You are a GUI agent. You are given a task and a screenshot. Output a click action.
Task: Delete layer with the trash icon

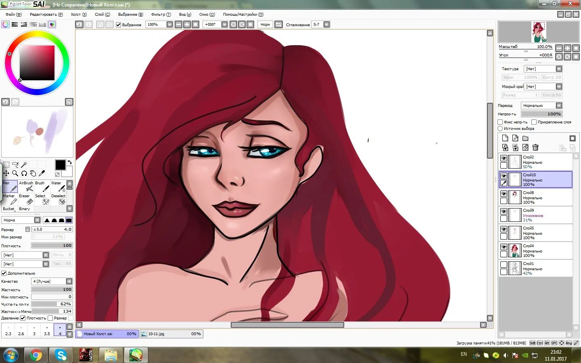click(x=535, y=148)
